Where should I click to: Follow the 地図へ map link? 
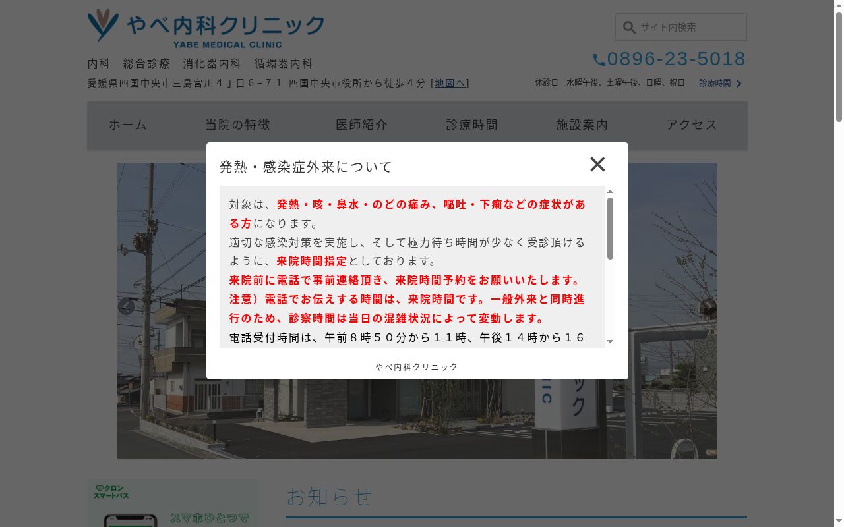tap(450, 83)
